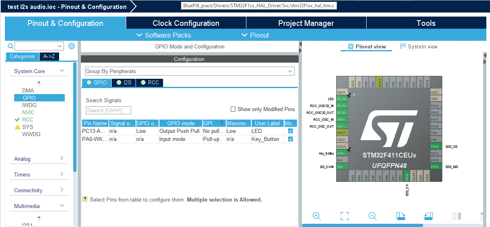This screenshot has width=490, height=227.
Task: Select the PB15 I2S2_SD pin
Action: tap(436, 147)
